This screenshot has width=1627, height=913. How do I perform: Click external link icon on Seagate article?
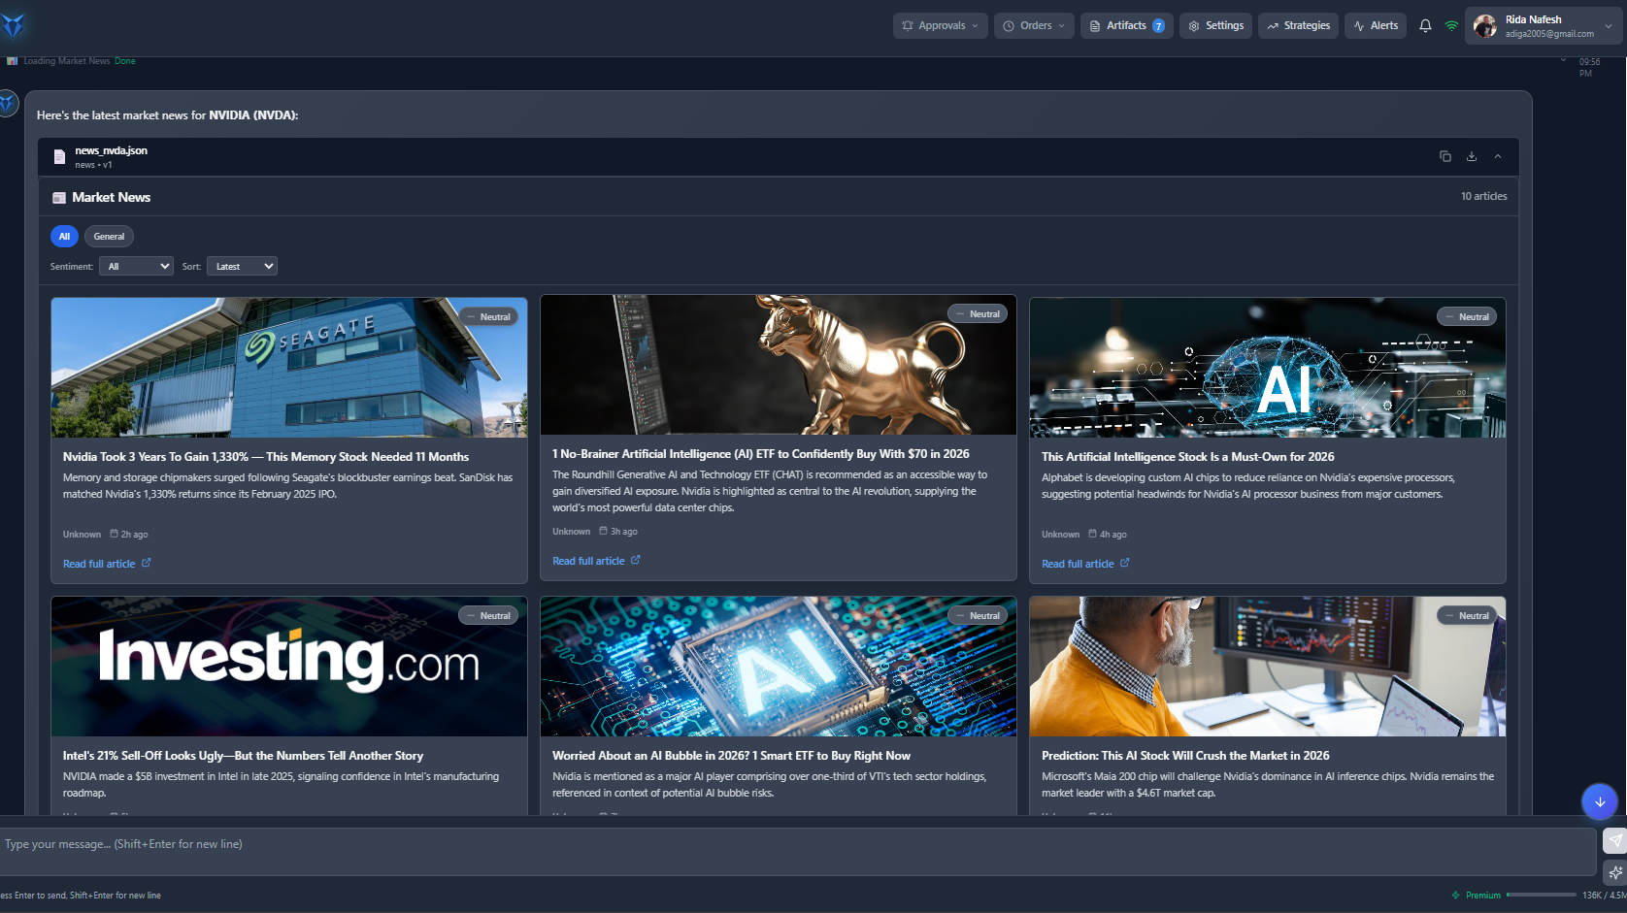point(147,563)
